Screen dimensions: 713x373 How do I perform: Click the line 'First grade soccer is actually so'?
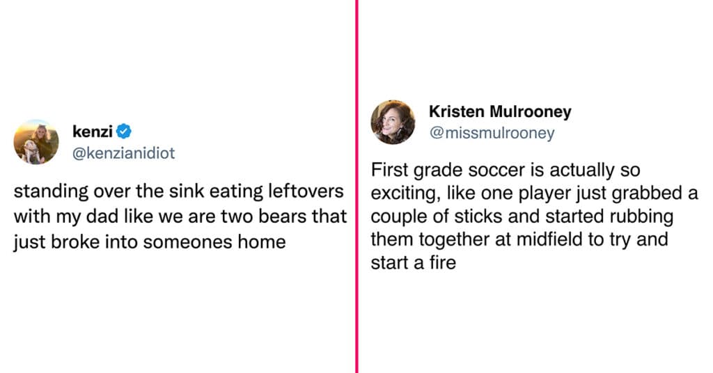pyautogui.click(x=506, y=170)
